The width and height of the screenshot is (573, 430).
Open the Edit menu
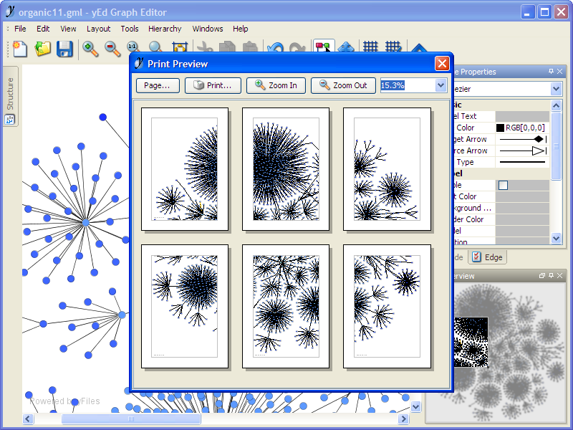(x=43, y=29)
